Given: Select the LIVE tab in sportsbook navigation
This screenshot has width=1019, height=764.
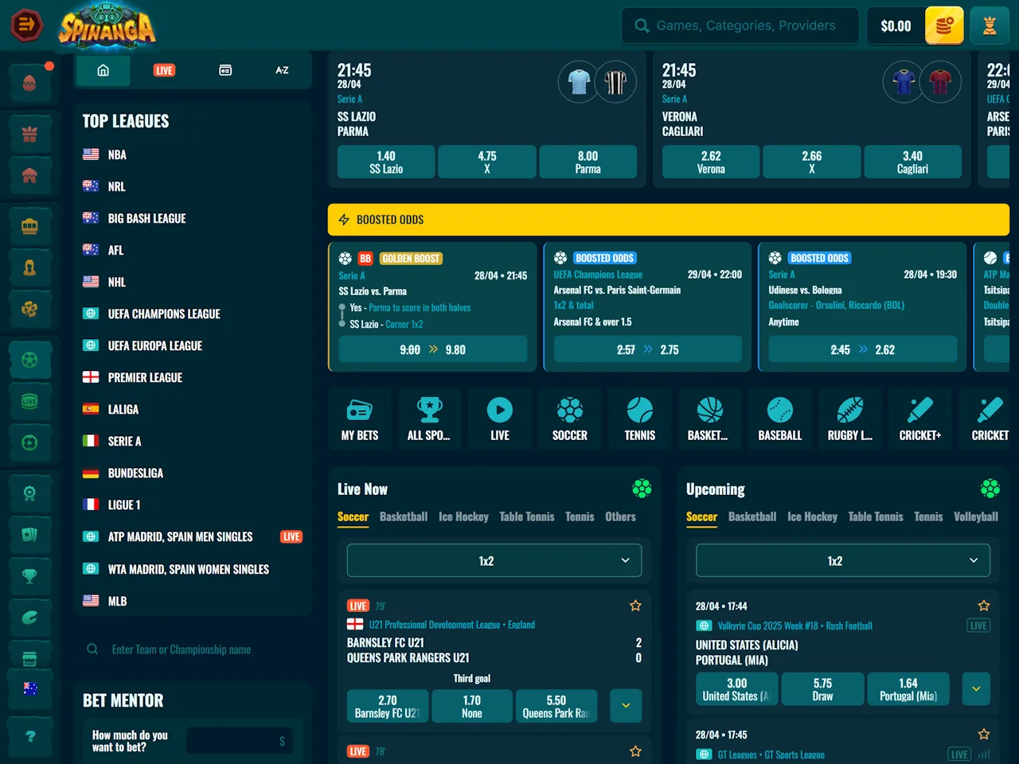Looking at the screenshot, I should (x=164, y=70).
